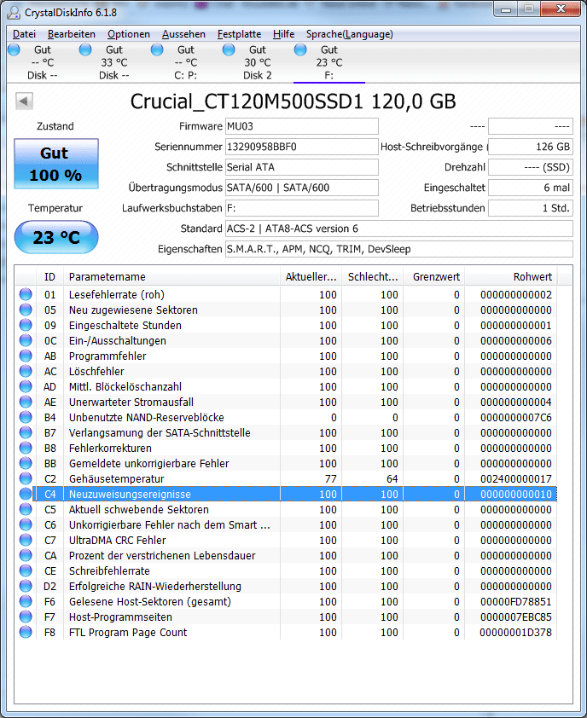Click status icon of Prozent der verstrichenen Lebensdauer row
The width and height of the screenshot is (587, 718).
(x=26, y=555)
